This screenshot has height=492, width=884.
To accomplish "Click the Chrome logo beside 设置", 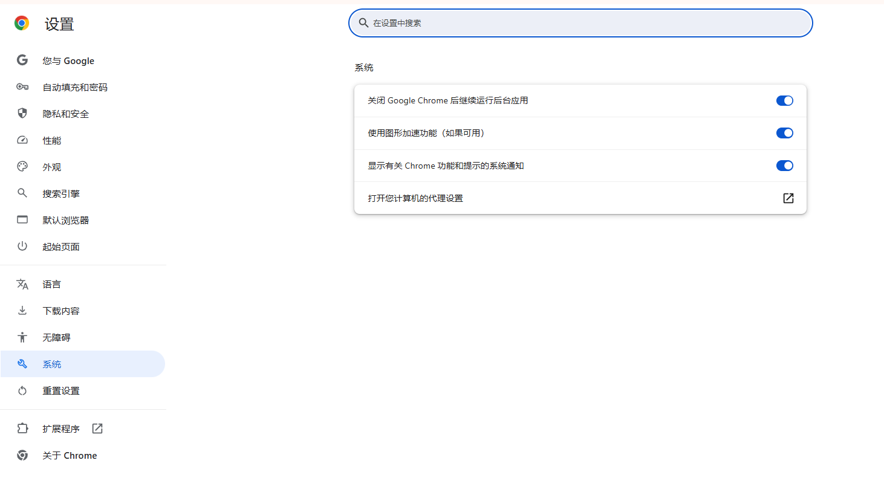I will [22, 24].
